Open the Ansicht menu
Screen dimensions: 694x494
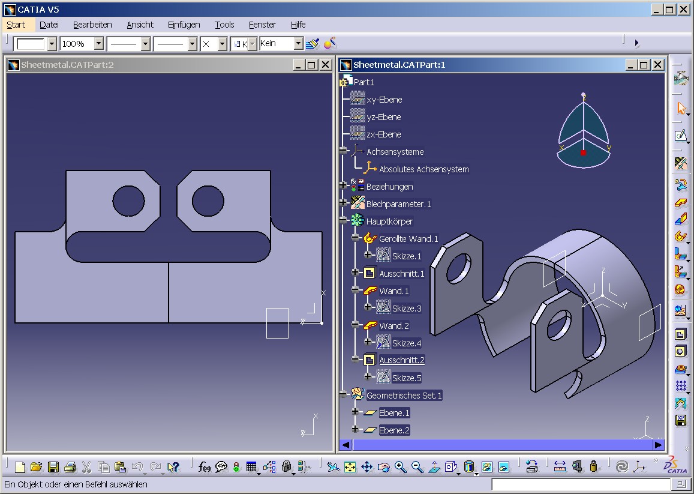pyautogui.click(x=140, y=25)
